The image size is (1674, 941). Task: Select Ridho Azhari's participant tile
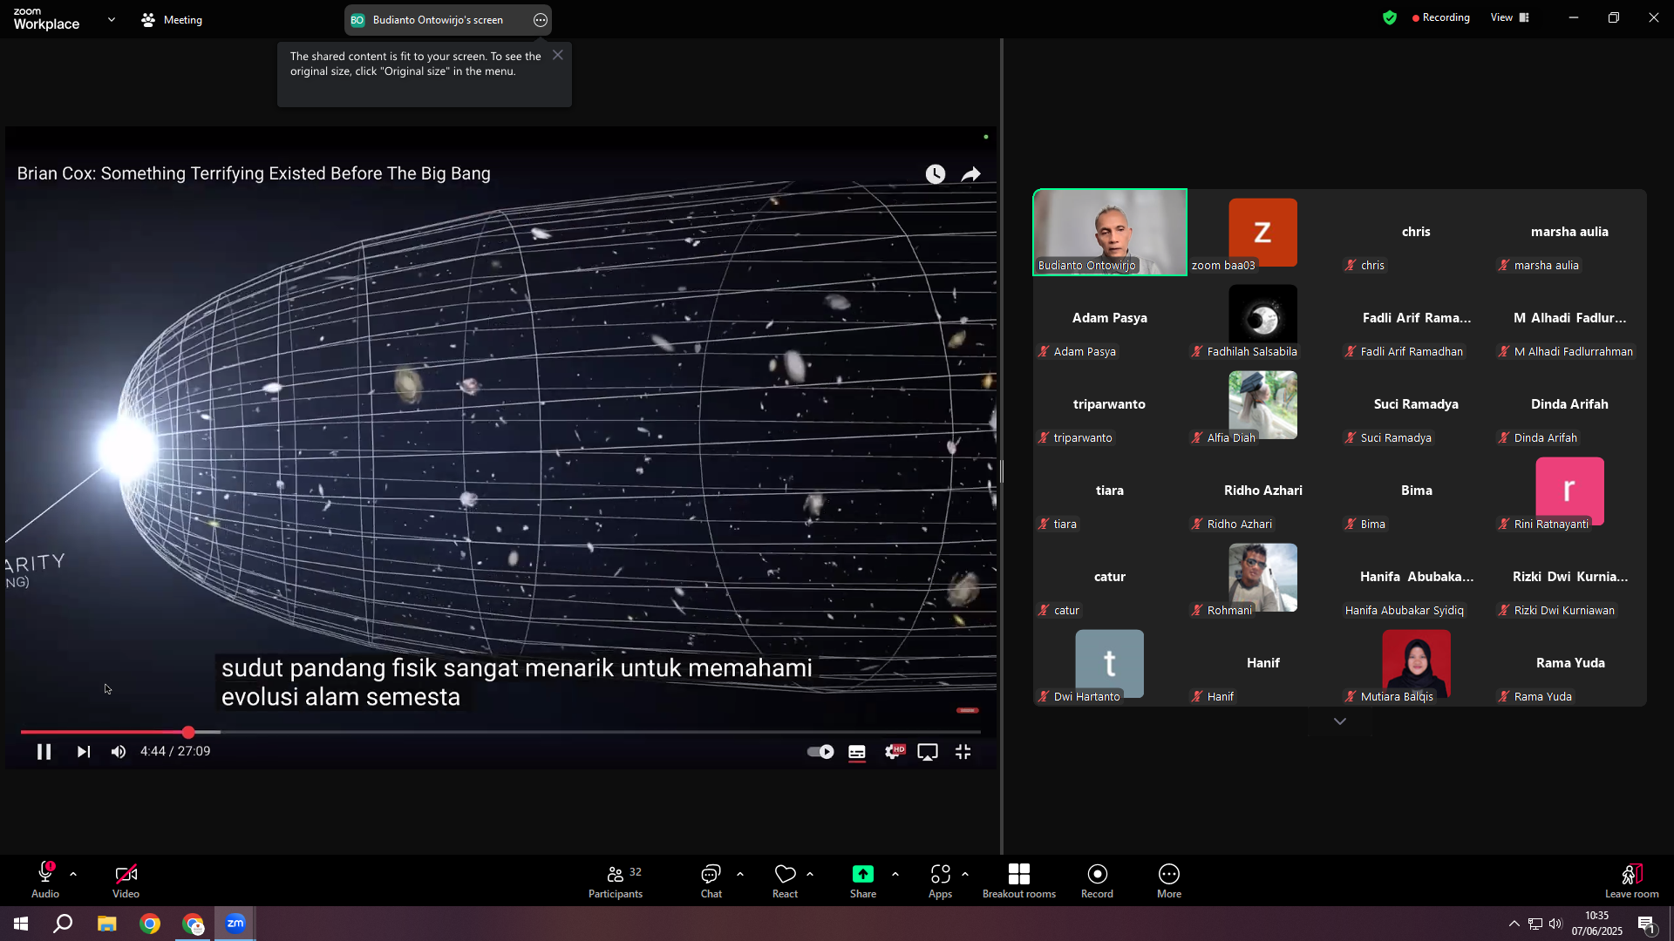pos(1263,491)
